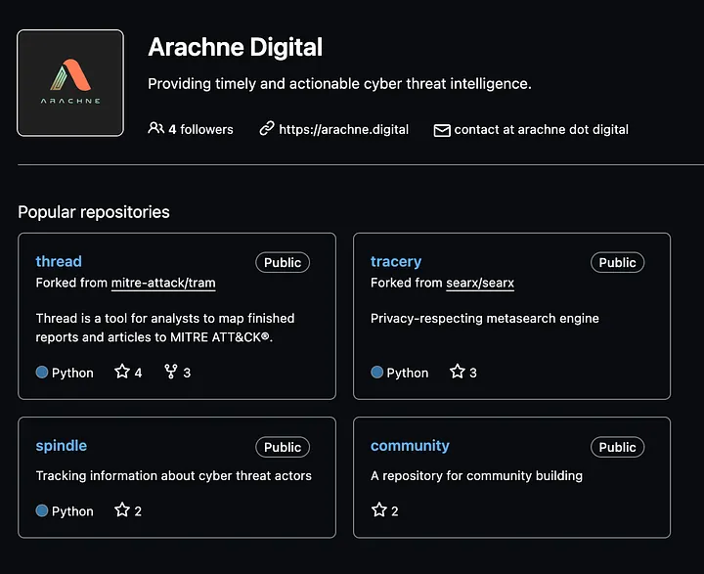Click the Public badge on community card
The height and width of the screenshot is (574, 704).
pos(617,447)
